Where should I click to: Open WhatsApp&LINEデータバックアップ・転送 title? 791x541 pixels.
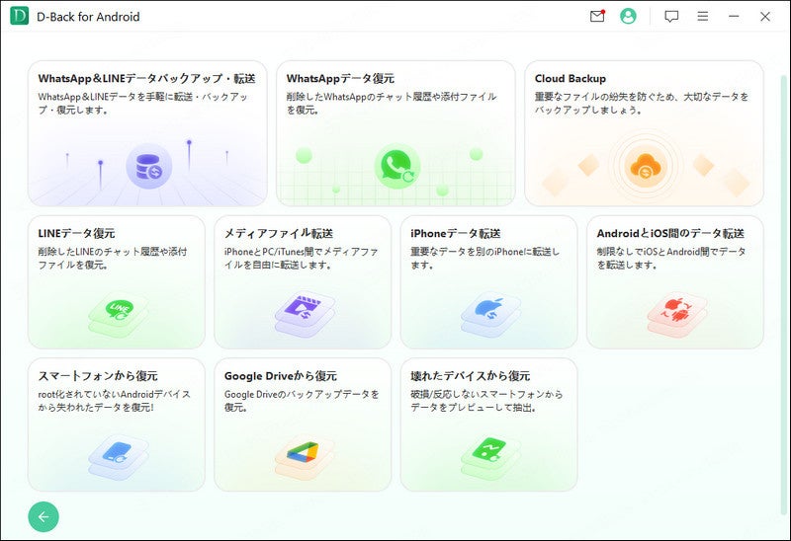tap(146, 79)
